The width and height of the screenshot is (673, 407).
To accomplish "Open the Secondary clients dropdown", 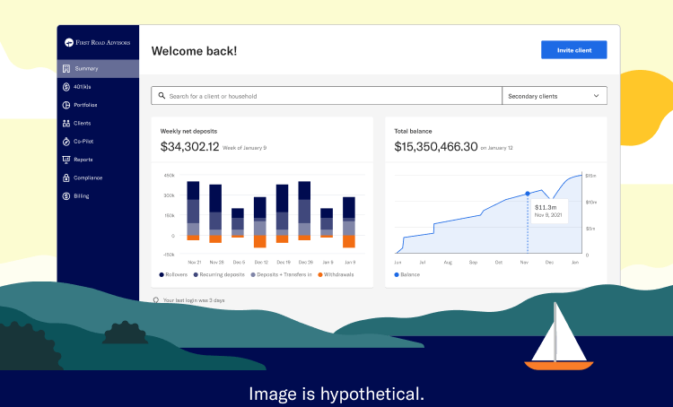I will (555, 96).
